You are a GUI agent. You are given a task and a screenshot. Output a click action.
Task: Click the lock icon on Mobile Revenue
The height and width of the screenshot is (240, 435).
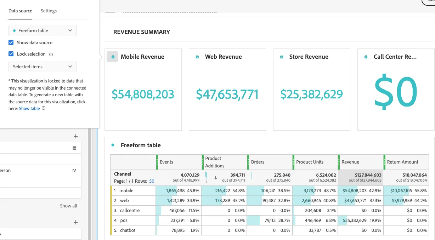click(x=113, y=57)
